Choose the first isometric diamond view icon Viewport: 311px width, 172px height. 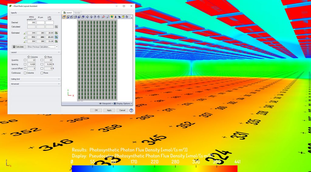(x=87, y=17)
